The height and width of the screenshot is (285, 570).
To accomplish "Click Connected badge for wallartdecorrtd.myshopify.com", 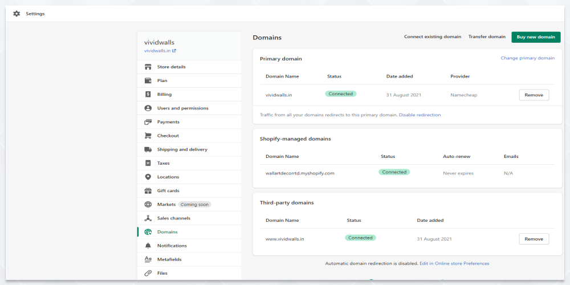I will point(394,172).
